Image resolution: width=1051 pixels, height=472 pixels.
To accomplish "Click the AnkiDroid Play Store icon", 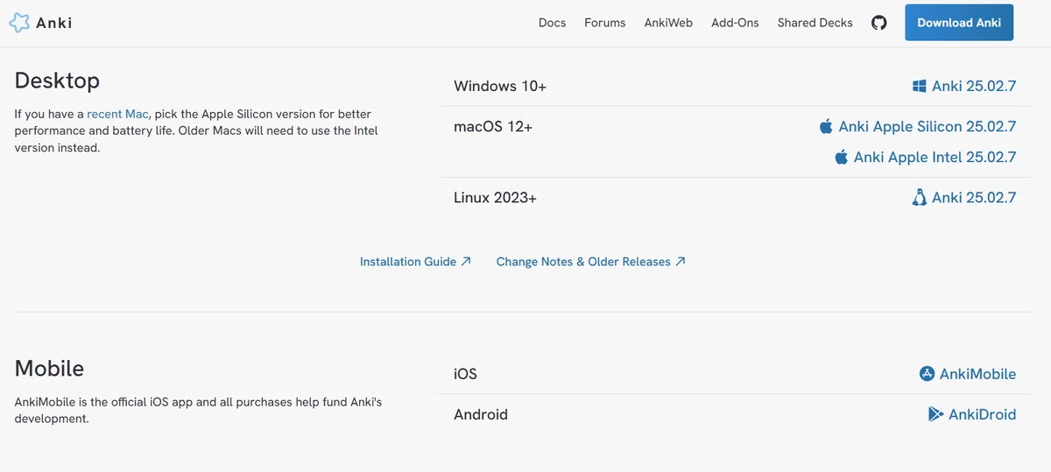I will [x=935, y=414].
